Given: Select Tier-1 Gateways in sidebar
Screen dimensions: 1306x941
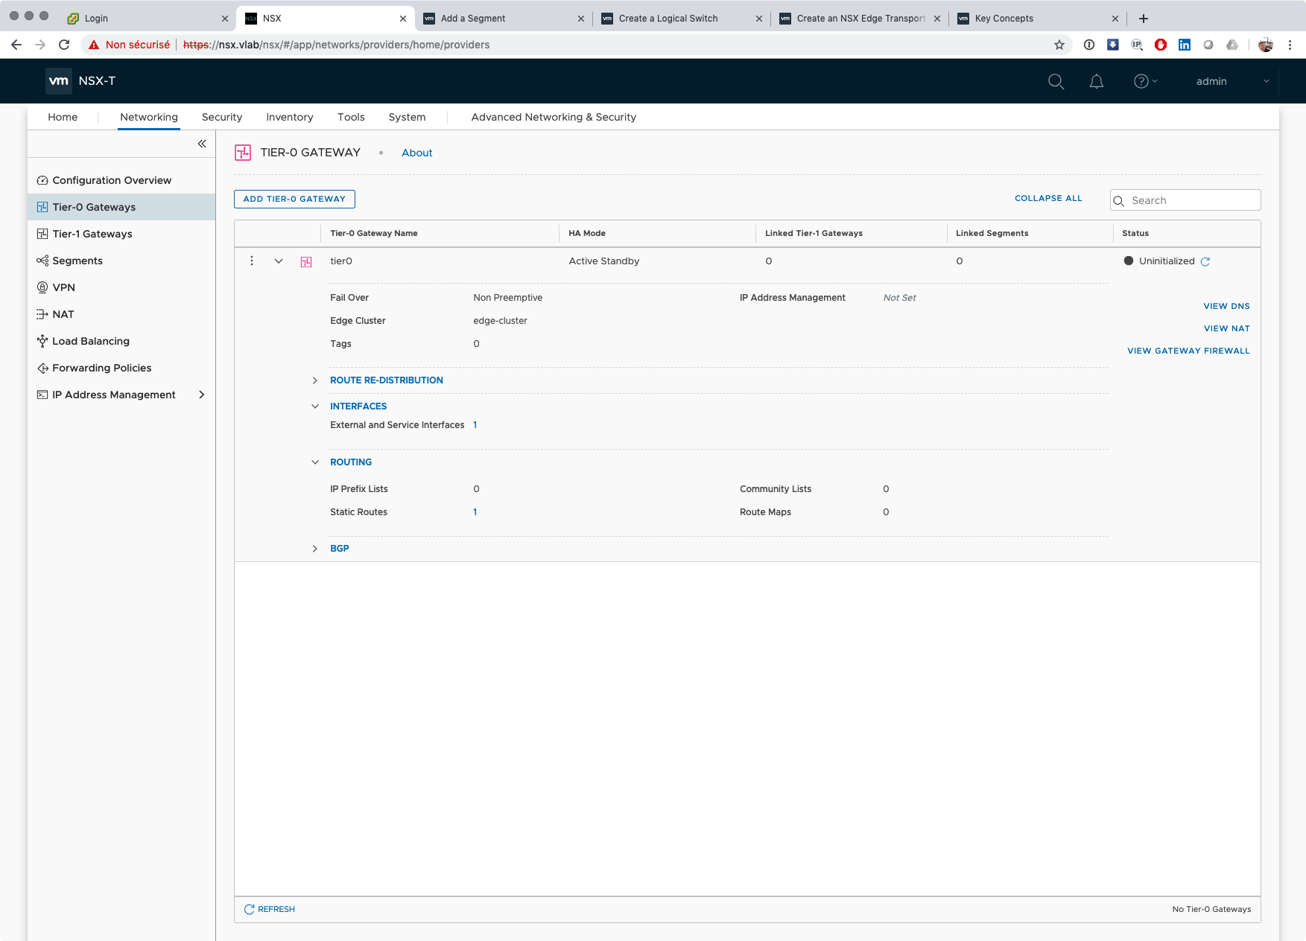Looking at the screenshot, I should (92, 234).
